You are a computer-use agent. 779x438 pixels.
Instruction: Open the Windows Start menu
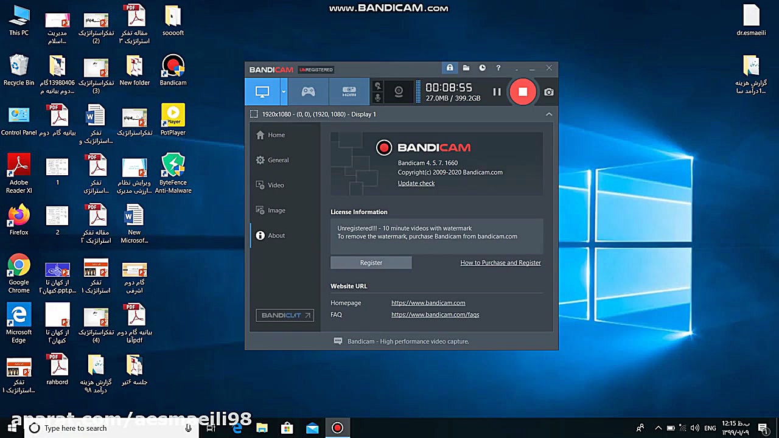point(12,428)
